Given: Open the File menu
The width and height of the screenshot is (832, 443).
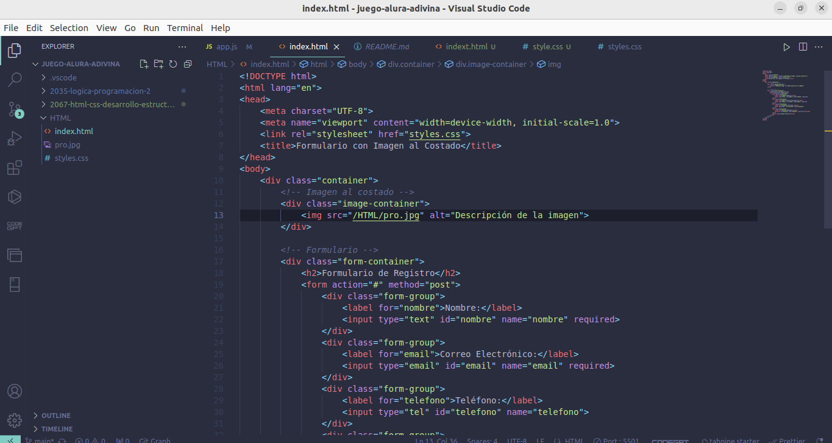Looking at the screenshot, I should click(11, 28).
